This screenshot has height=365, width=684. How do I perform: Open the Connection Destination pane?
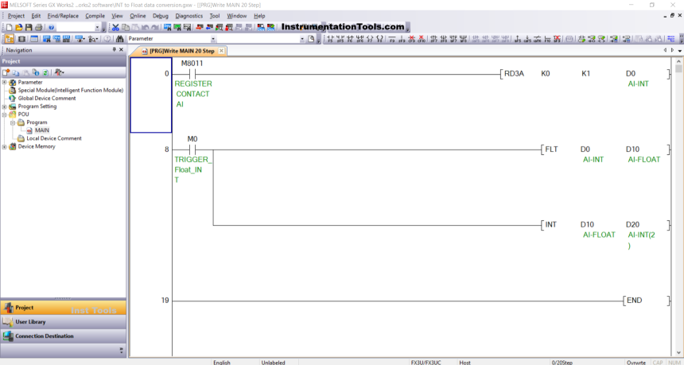[44, 336]
